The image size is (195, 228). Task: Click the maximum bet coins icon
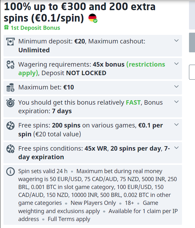[10, 87]
